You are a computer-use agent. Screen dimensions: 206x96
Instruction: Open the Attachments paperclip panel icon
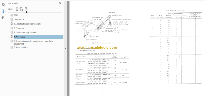tap(3, 17)
